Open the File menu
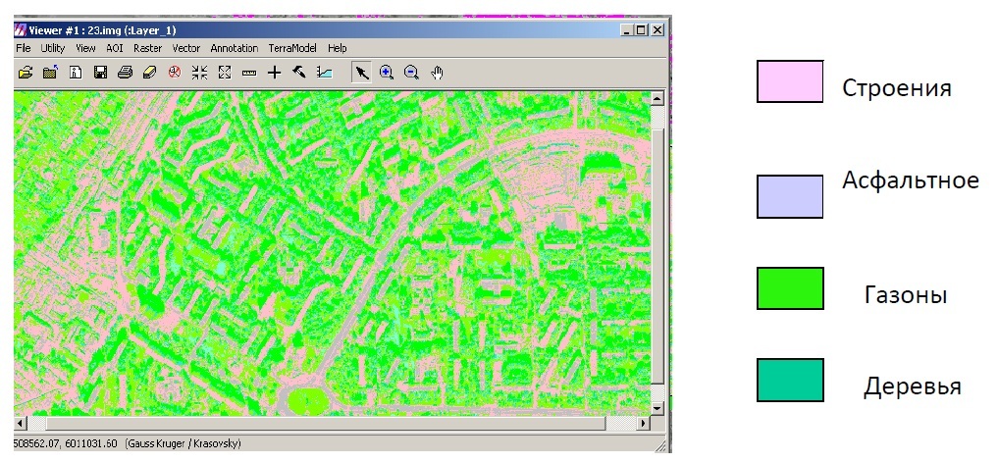The height and width of the screenshot is (463, 998). pyautogui.click(x=24, y=48)
